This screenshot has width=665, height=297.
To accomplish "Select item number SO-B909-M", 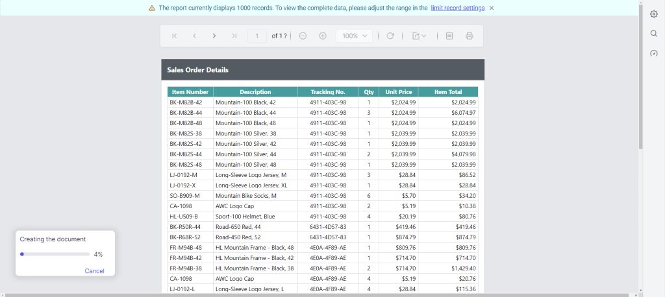I will [184, 196].
